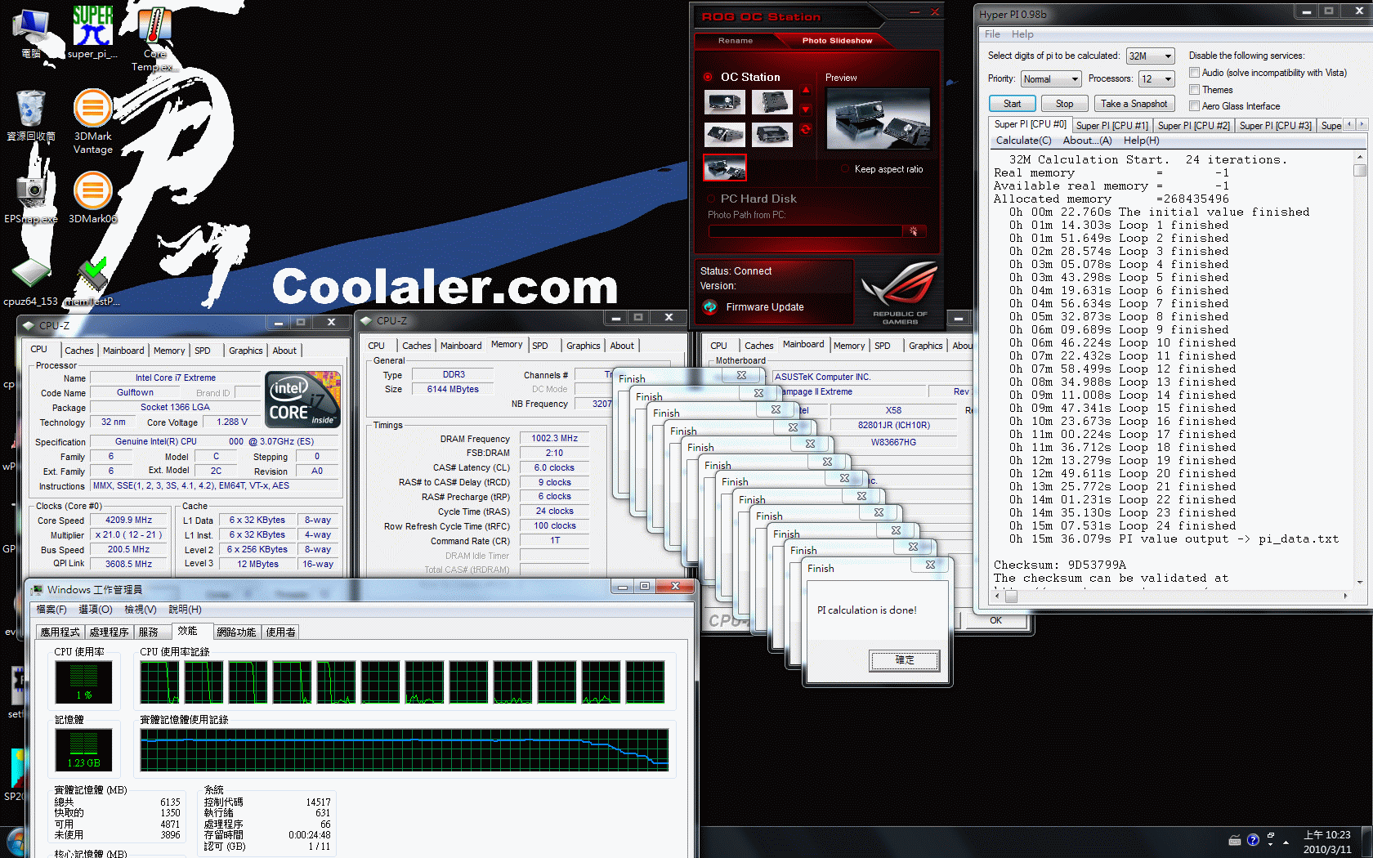Open the cpuz64_153 desktop icon
The image size is (1373, 858).
[x=31, y=282]
